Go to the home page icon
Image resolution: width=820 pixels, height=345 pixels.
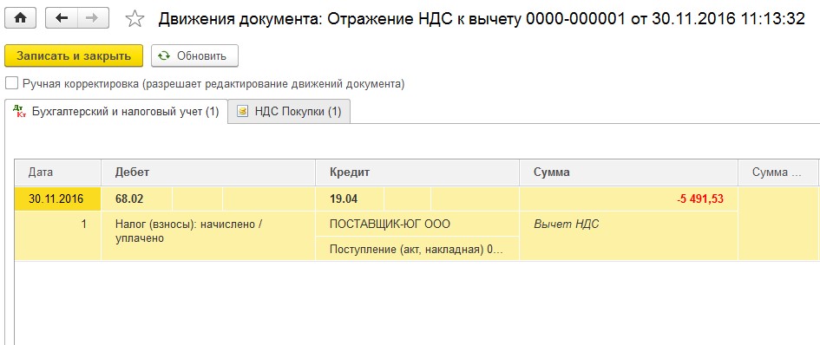[x=21, y=18]
